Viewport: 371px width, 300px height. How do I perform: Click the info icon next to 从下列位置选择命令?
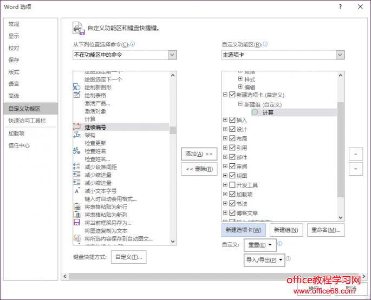point(133,44)
